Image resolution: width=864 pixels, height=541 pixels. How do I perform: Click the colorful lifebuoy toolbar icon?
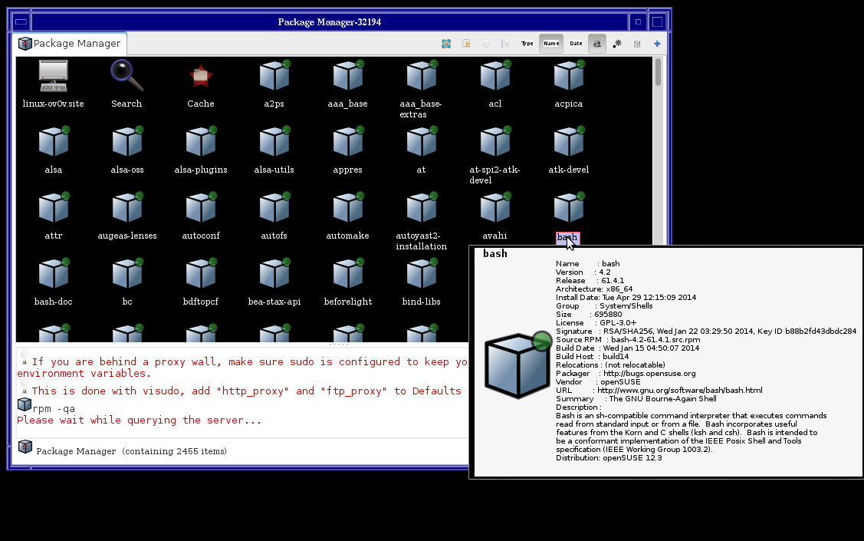pyautogui.click(x=446, y=44)
